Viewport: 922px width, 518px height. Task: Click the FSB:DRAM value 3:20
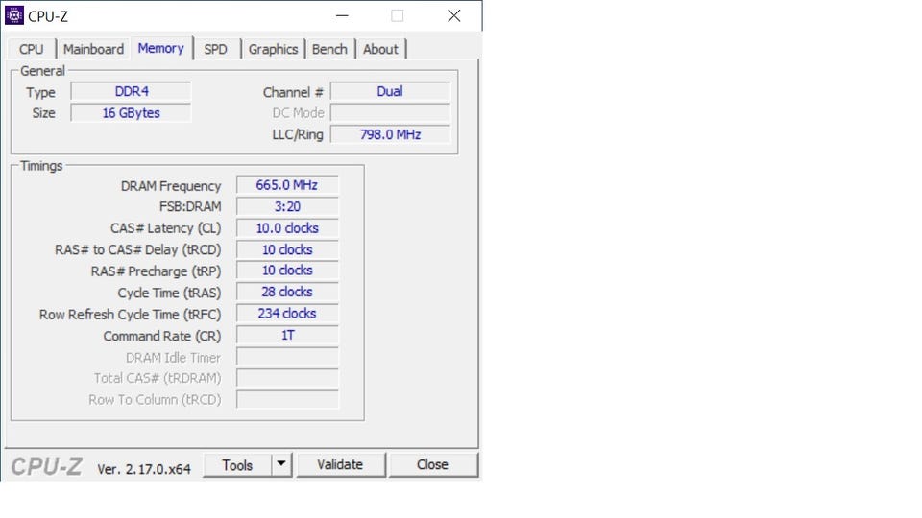pos(287,207)
